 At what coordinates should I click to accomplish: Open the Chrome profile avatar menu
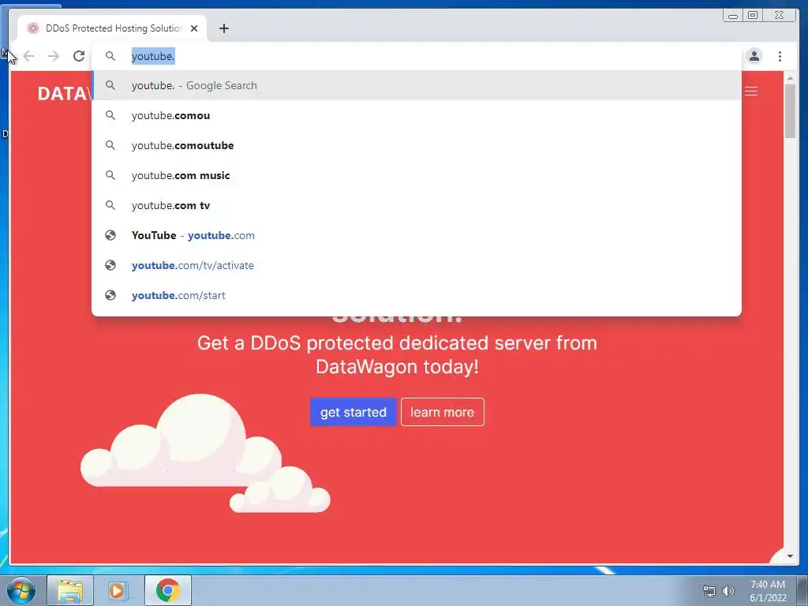point(754,56)
